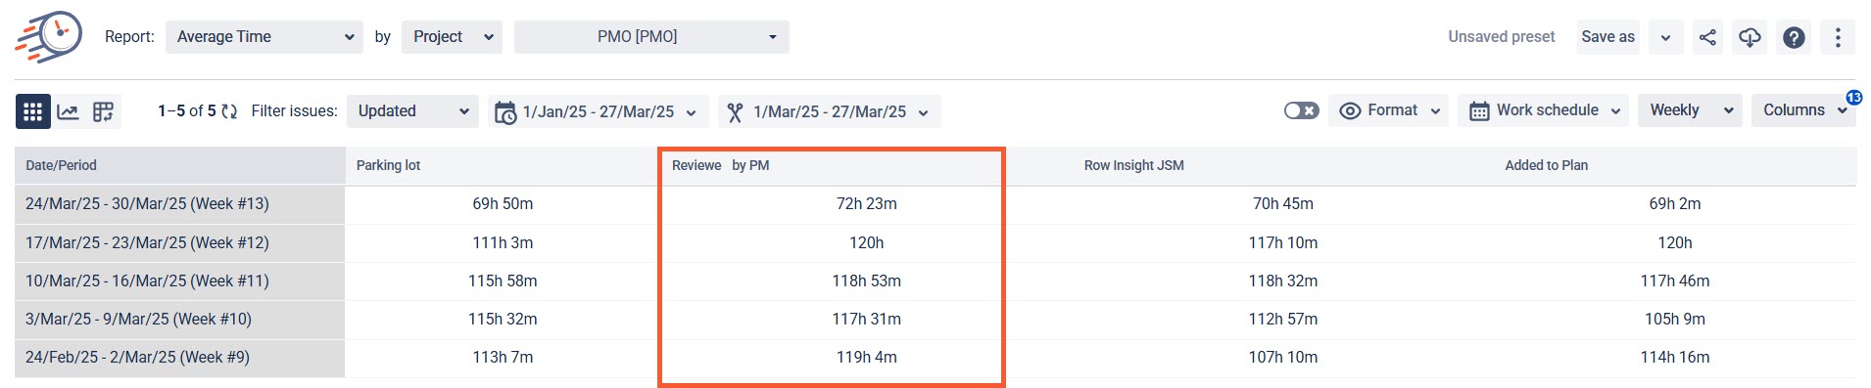The height and width of the screenshot is (388, 1871).
Task: Open the 1/Mar/25 - 27/Mar/25 period dropdown
Action: pyautogui.click(x=830, y=111)
